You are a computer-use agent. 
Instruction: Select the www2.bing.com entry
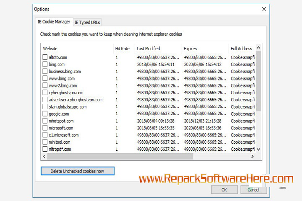[63, 85]
